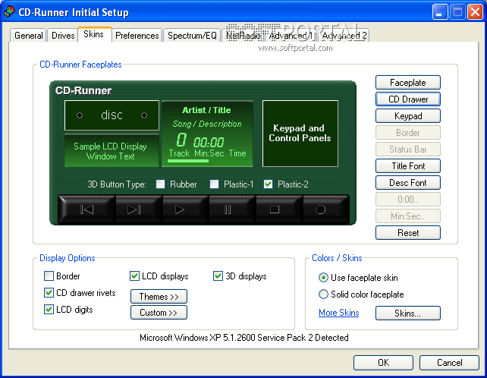Screen dimensions: 487x378
Task: Open the Spectrum/EQ tab
Action: pyautogui.click(x=192, y=36)
